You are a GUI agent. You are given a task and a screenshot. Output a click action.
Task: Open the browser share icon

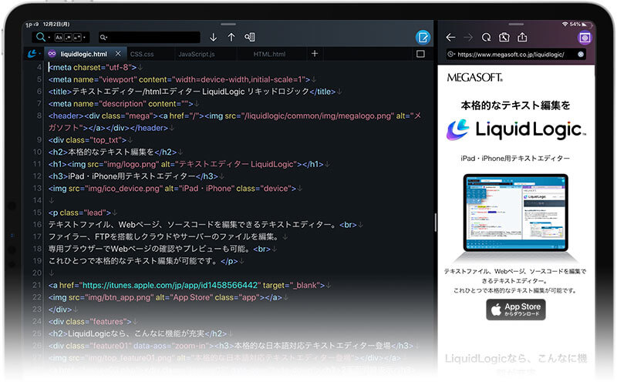522,37
